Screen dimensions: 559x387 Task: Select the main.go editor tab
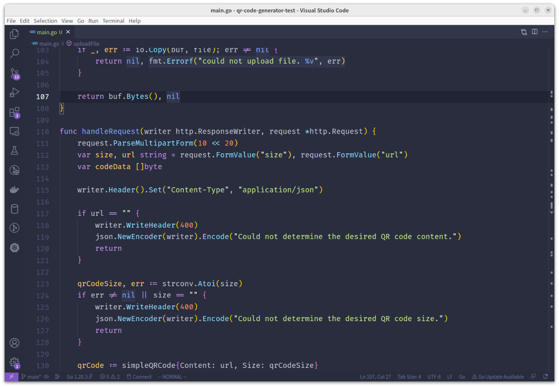click(49, 32)
